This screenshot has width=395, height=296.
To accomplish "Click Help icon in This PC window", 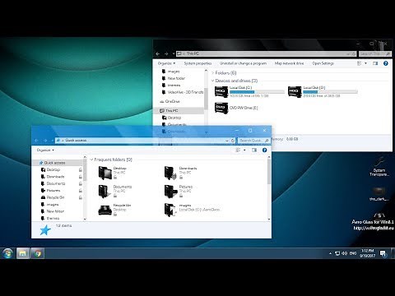I will [386, 63].
